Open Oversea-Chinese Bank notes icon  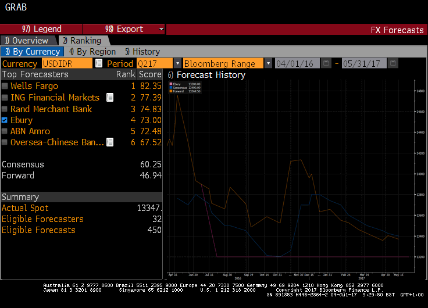pos(110,142)
